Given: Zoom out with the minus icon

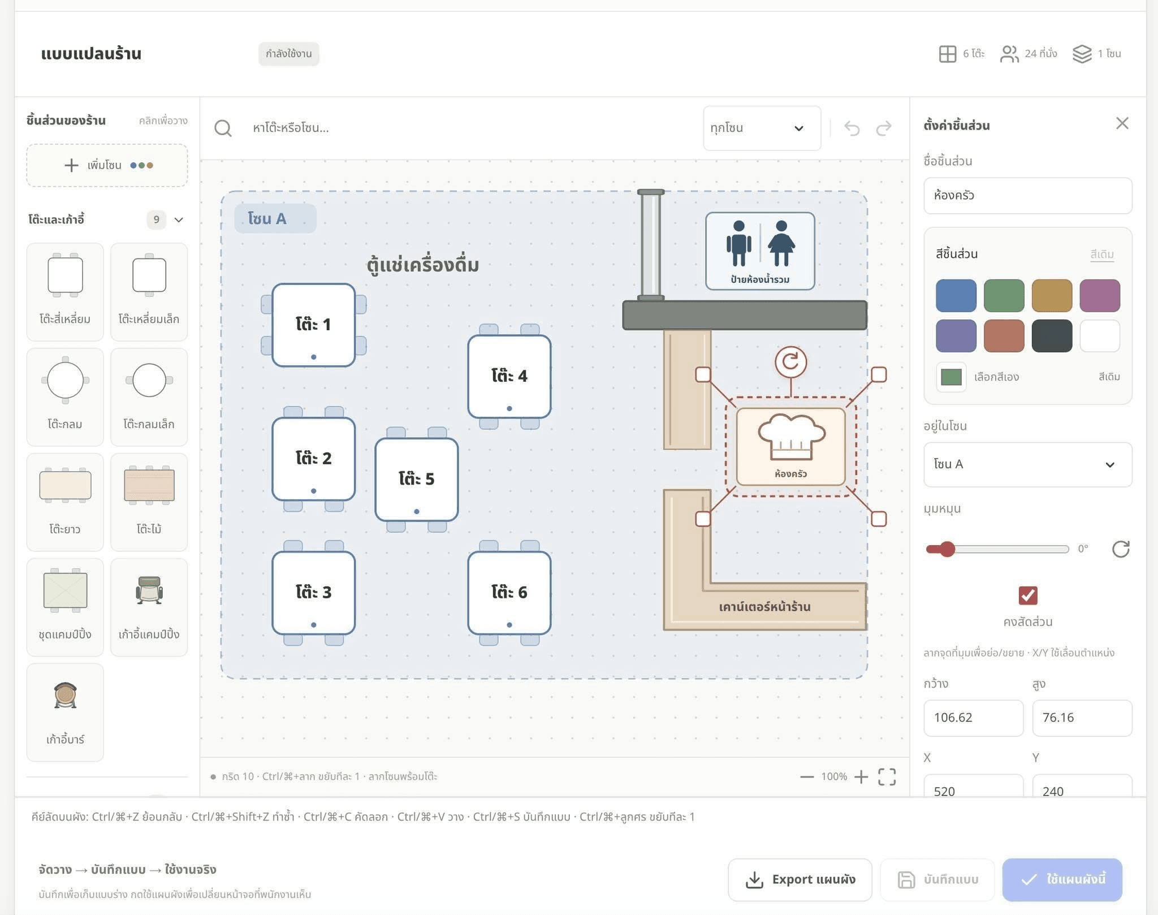Looking at the screenshot, I should [x=807, y=777].
